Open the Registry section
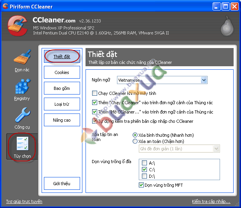 (22, 90)
